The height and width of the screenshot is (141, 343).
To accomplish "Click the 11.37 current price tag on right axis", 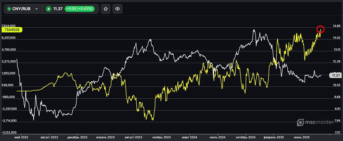I will point(335,75).
